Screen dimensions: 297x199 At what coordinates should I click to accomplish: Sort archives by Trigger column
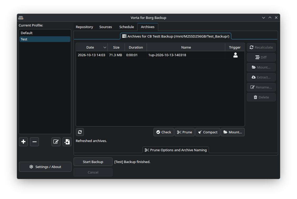point(235,47)
